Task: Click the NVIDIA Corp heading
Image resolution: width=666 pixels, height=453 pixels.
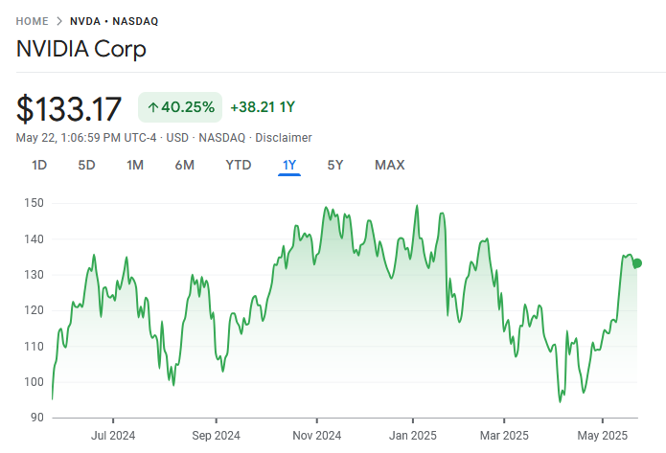Action: point(81,49)
